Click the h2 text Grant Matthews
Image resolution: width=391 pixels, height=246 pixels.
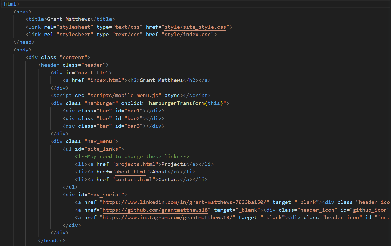pyautogui.click(x=161, y=80)
